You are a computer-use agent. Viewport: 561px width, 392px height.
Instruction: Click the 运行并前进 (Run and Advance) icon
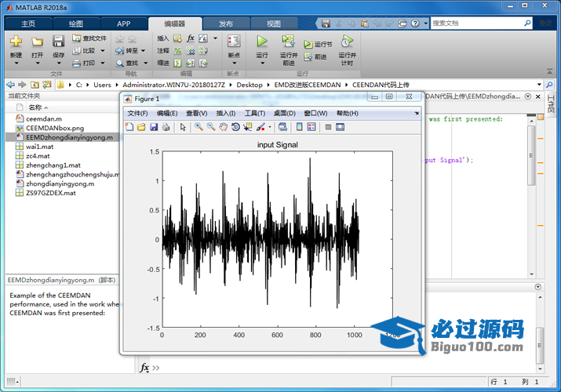coord(289,41)
